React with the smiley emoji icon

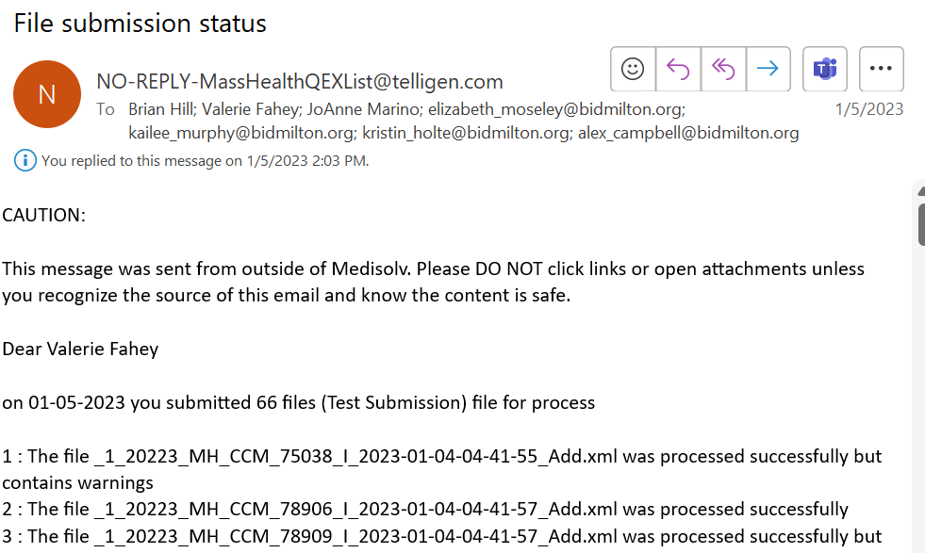pyautogui.click(x=633, y=69)
